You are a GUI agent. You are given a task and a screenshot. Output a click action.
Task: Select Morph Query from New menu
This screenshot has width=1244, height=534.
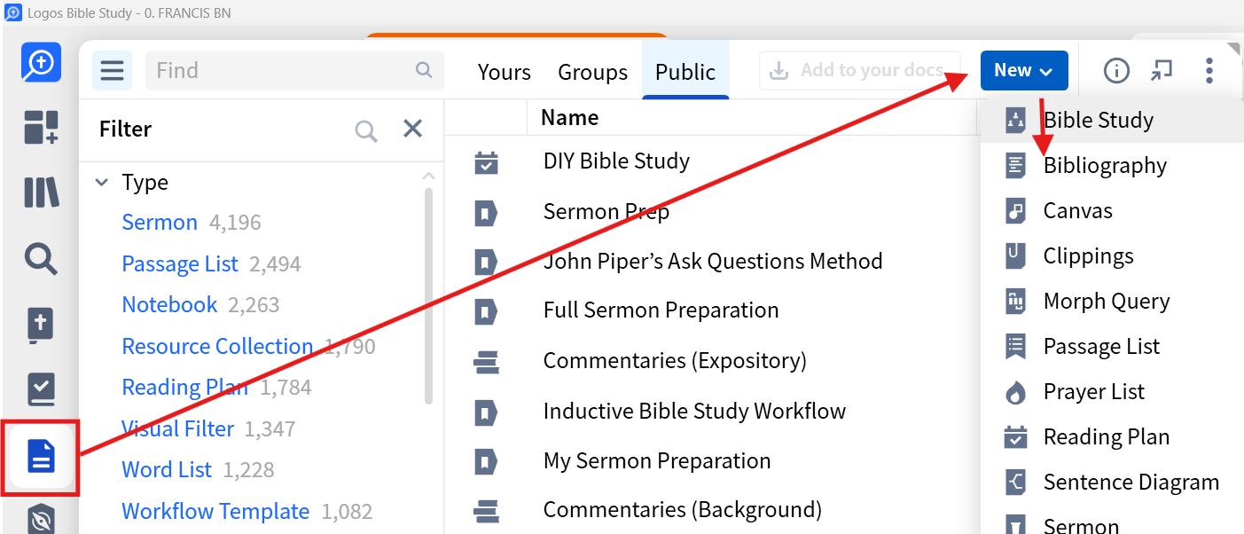pyautogui.click(x=1112, y=302)
